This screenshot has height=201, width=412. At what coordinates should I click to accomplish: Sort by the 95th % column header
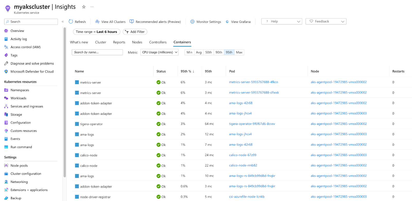187,71
